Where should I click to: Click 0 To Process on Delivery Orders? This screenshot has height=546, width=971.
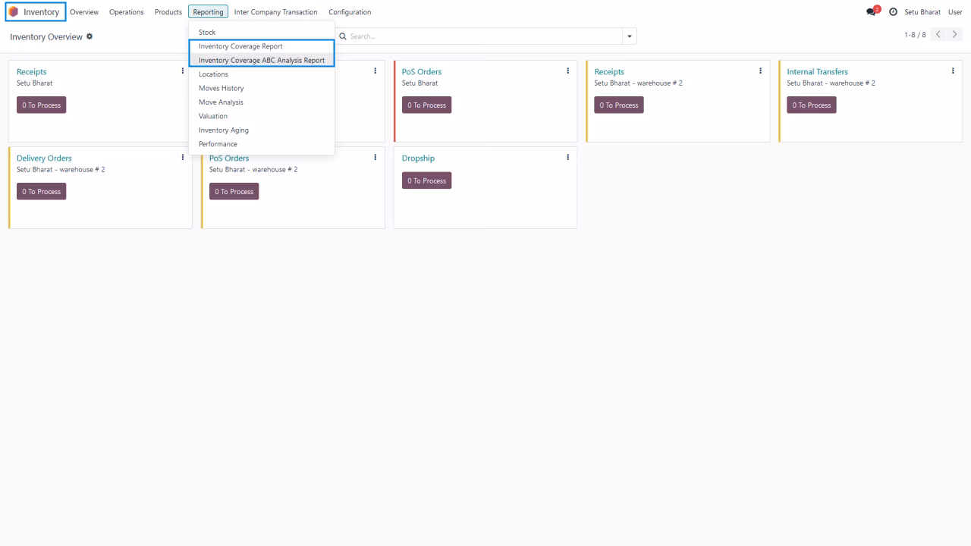(x=42, y=192)
